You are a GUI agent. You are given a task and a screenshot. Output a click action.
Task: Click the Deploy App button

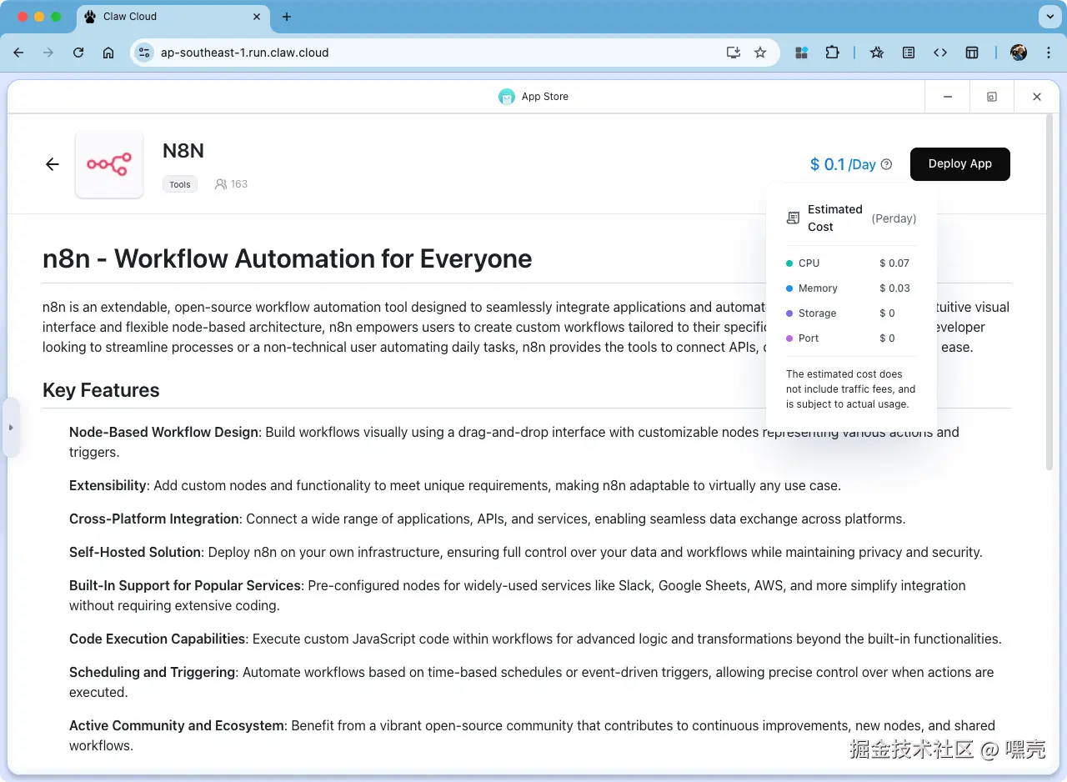[959, 164]
